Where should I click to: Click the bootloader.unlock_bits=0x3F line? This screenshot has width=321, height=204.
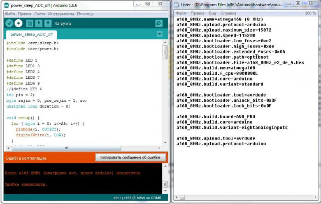point(227,100)
